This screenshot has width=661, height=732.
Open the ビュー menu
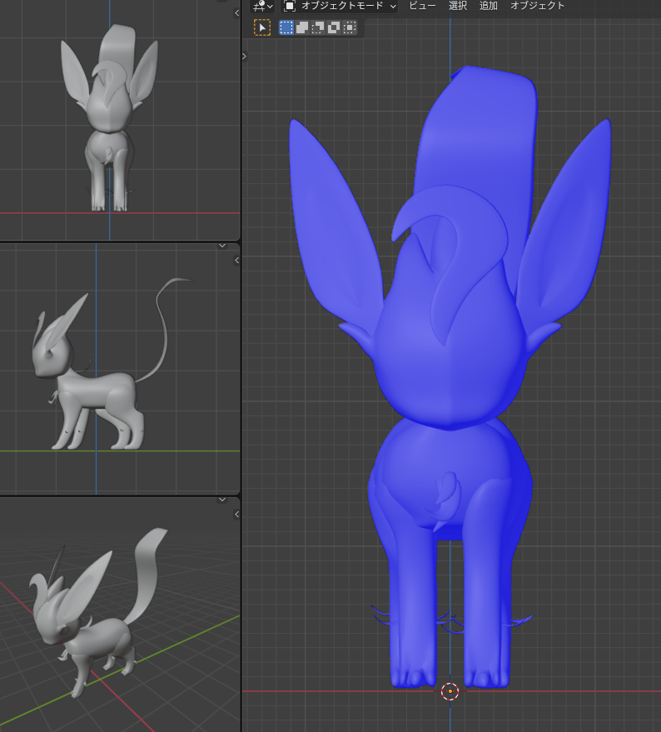[x=422, y=6]
